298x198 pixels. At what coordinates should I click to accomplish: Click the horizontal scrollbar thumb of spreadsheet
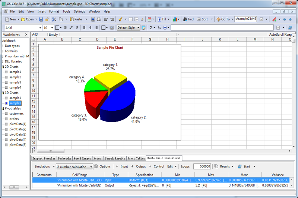pyautogui.click(x=51, y=151)
